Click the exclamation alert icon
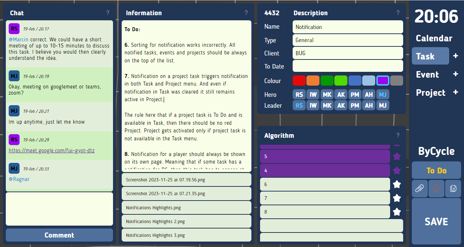Image resolution: width=464 pixels, height=247 pixels. (x=436, y=189)
